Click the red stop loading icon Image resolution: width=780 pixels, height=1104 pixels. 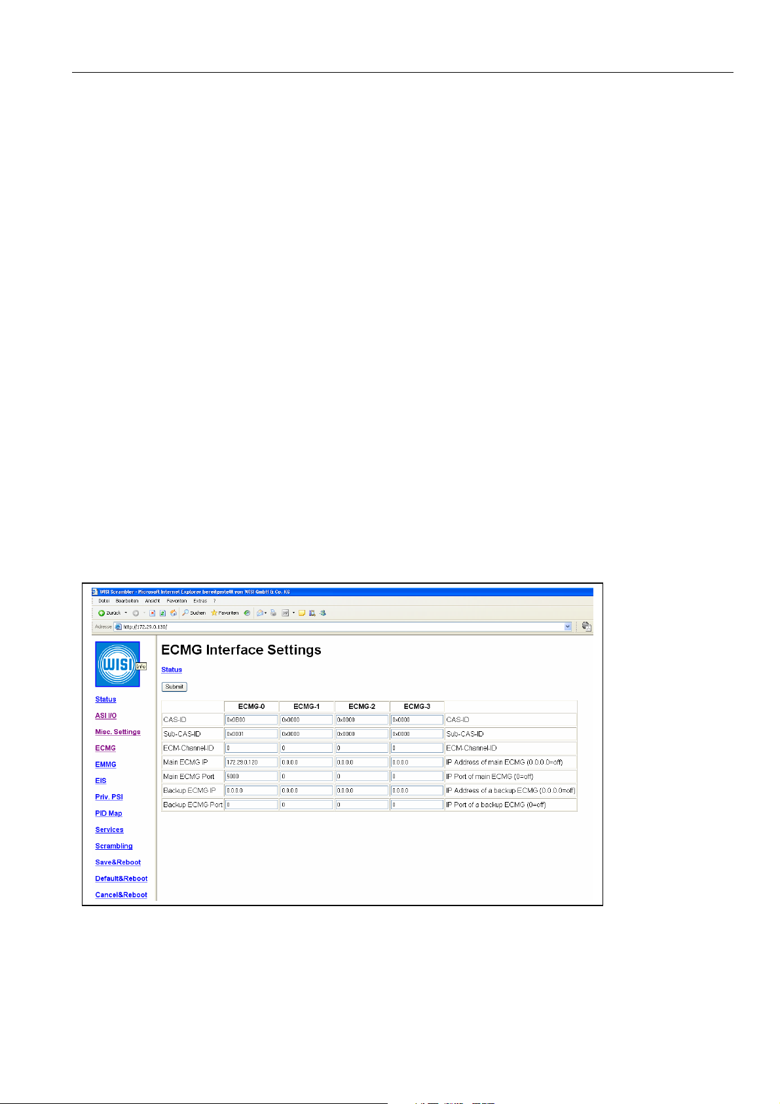coord(152,613)
